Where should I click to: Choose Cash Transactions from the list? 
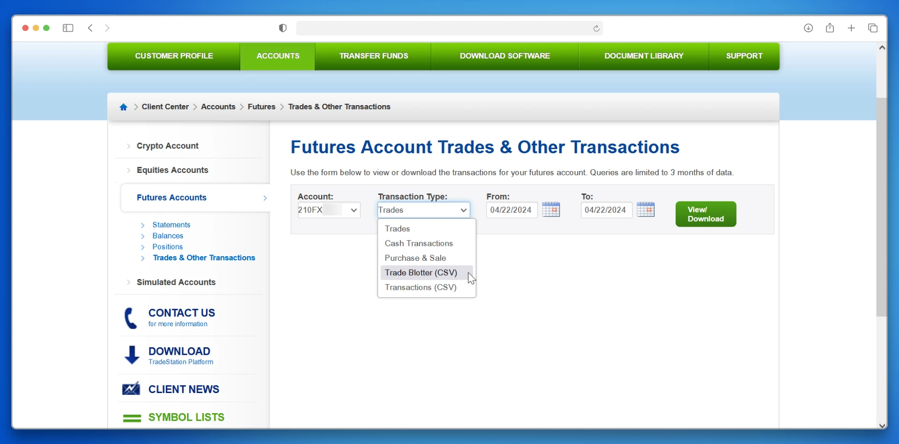419,243
